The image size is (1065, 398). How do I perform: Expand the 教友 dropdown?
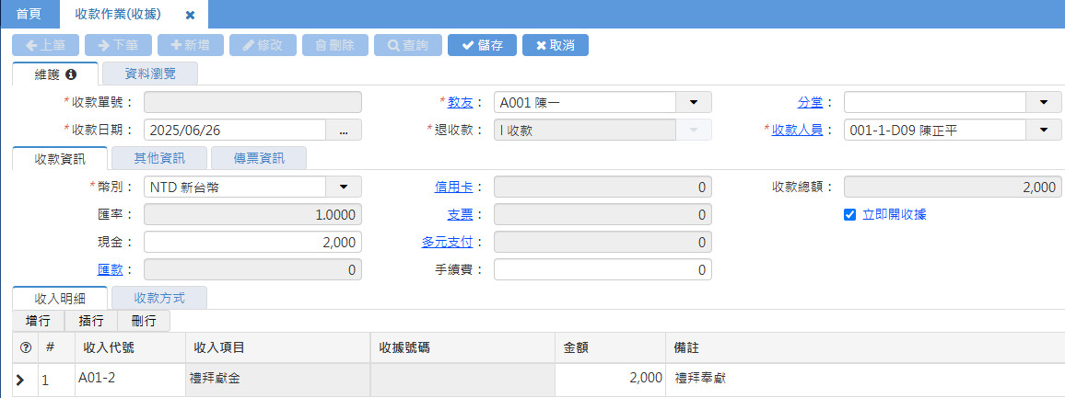click(693, 102)
